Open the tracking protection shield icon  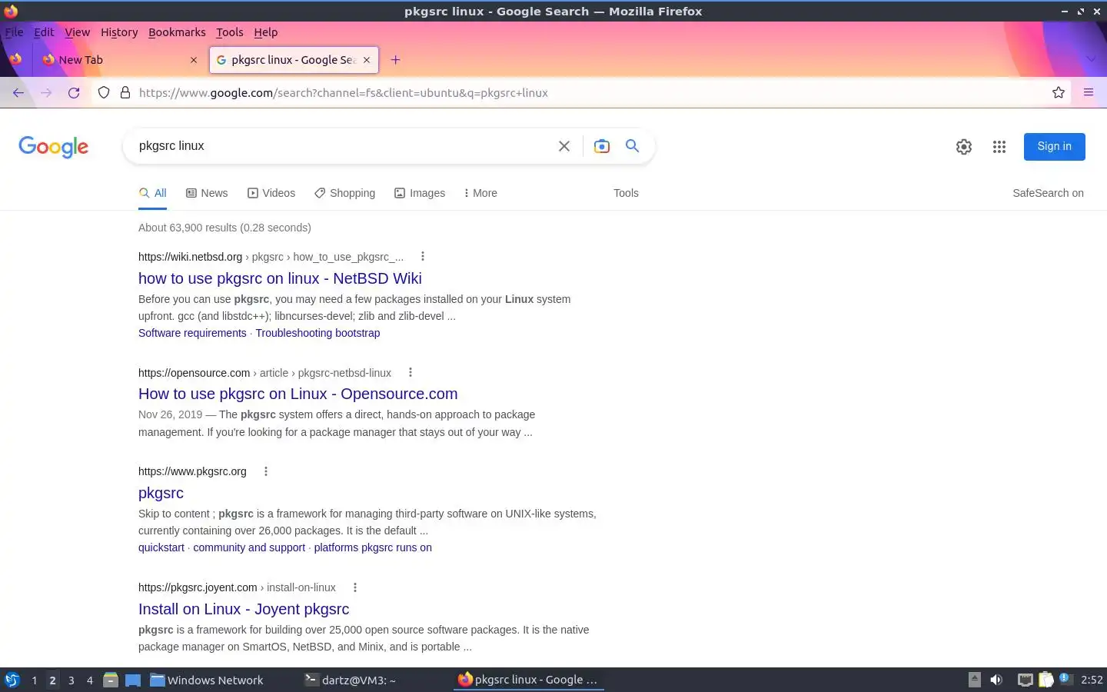(104, 93)
